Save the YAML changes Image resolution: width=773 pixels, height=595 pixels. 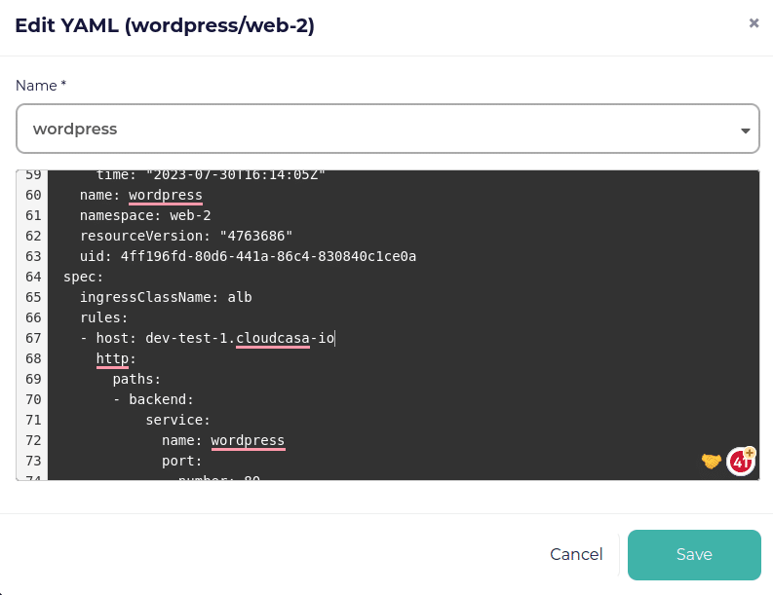(694, 555)
